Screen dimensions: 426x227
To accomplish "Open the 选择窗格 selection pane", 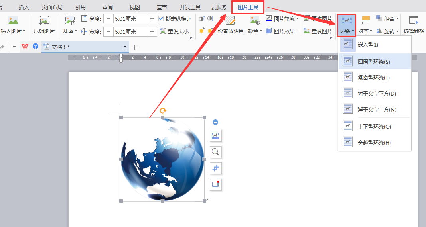I will coord(414,22).
